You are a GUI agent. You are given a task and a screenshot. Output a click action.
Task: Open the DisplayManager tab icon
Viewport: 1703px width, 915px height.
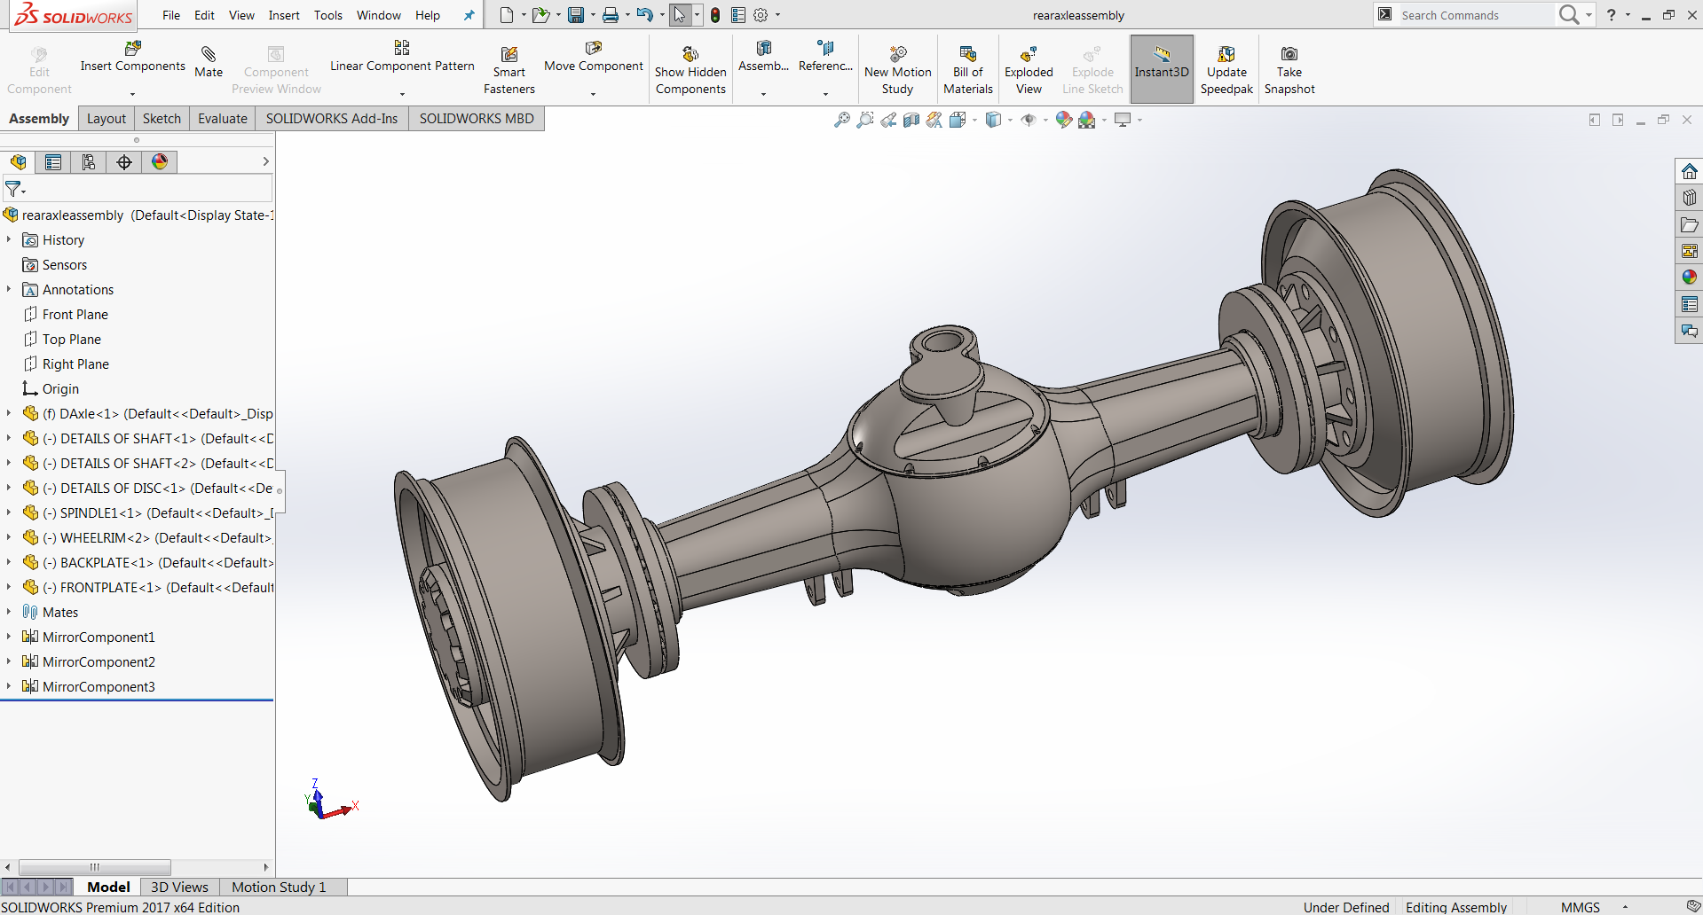tap(160, 161)
